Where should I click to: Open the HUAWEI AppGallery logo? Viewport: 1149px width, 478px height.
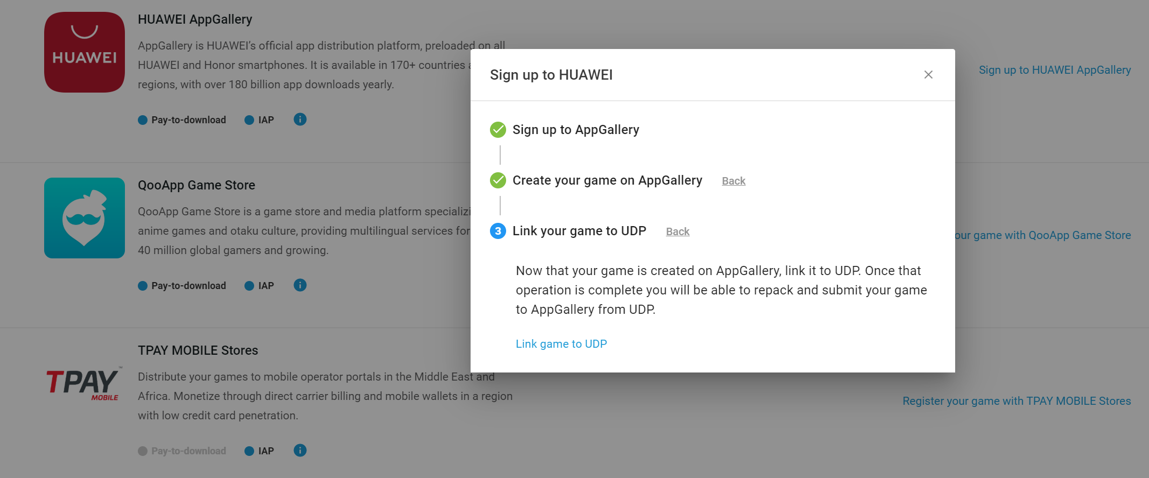85,52
